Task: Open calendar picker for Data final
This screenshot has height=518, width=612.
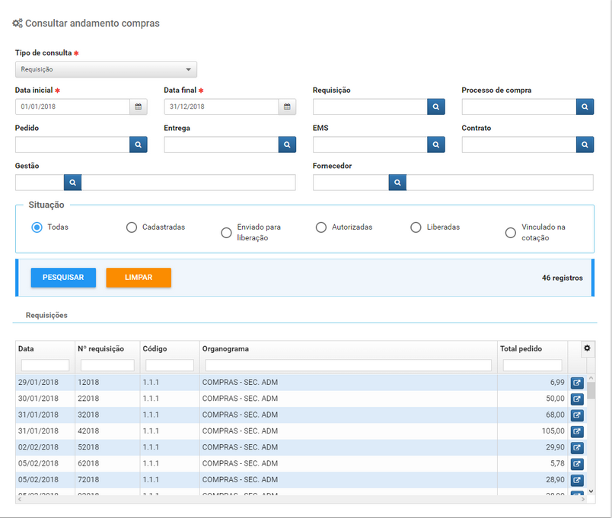Action: 287,106
